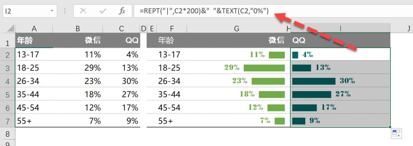
Task: Select column A header
Action: click(34, 28)
